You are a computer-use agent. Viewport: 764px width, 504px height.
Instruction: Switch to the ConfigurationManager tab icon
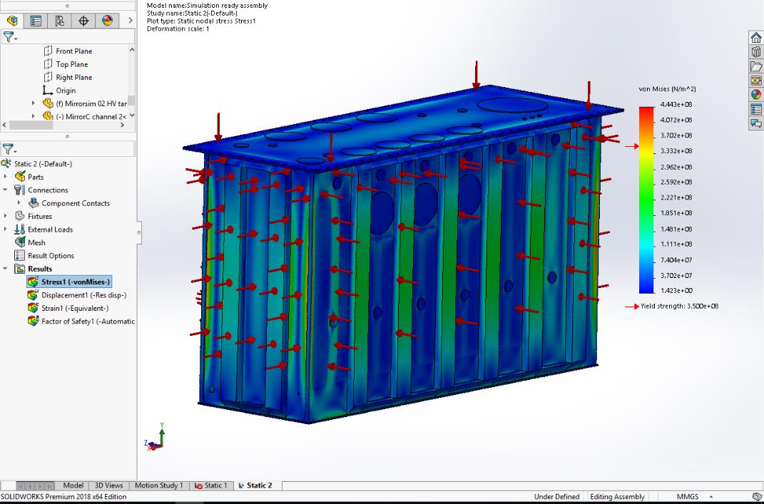coord(58,21)
